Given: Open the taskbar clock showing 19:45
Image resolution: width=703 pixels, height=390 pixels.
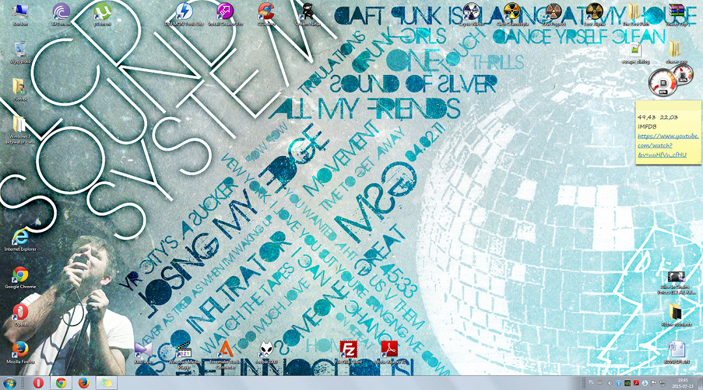Looking at the screenshot, I should coord(682,383).
